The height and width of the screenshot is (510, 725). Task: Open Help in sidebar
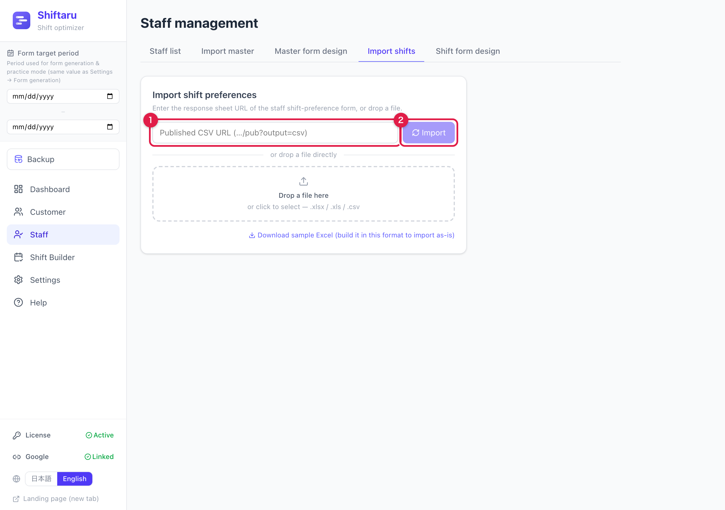(63, 302)
